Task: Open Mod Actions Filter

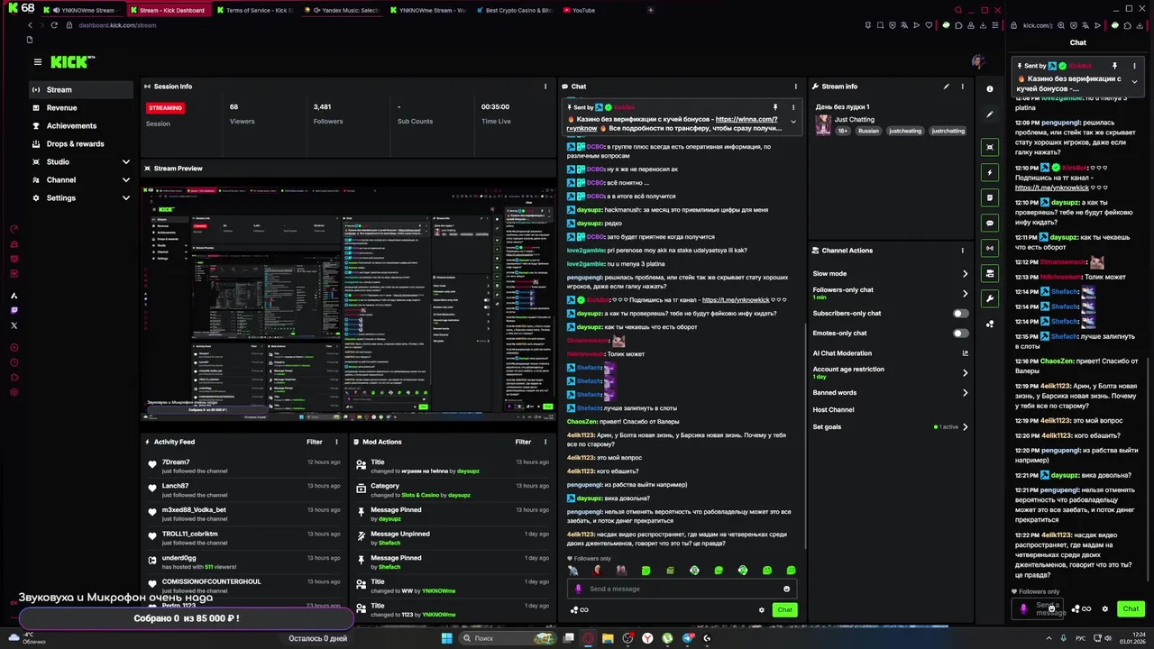Action: click(523, 442)
